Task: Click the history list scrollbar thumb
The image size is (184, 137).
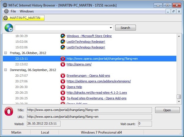Action: [179, 97]
